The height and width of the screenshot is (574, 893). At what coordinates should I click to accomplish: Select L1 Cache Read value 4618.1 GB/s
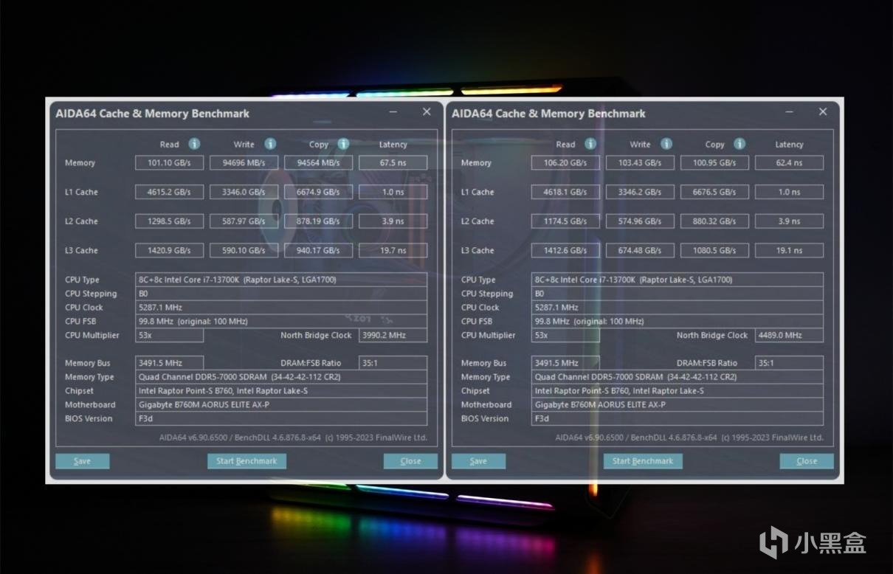(x=565, y=192)
